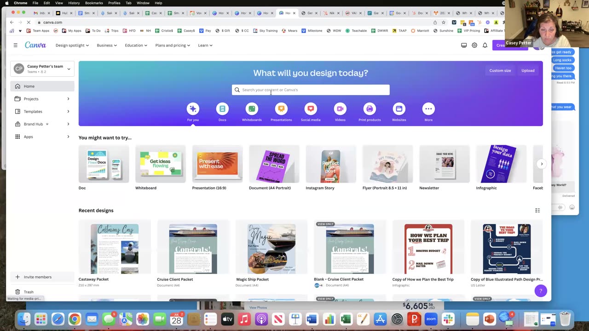Show next suggested design types
The height and width of the screenshot is (331, 589).
(542, 164)
